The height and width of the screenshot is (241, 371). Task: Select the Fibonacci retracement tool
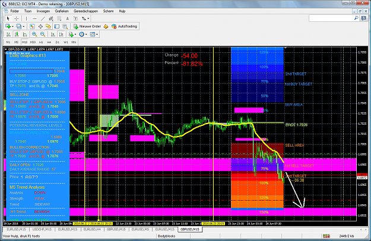(x=59, y=18)
